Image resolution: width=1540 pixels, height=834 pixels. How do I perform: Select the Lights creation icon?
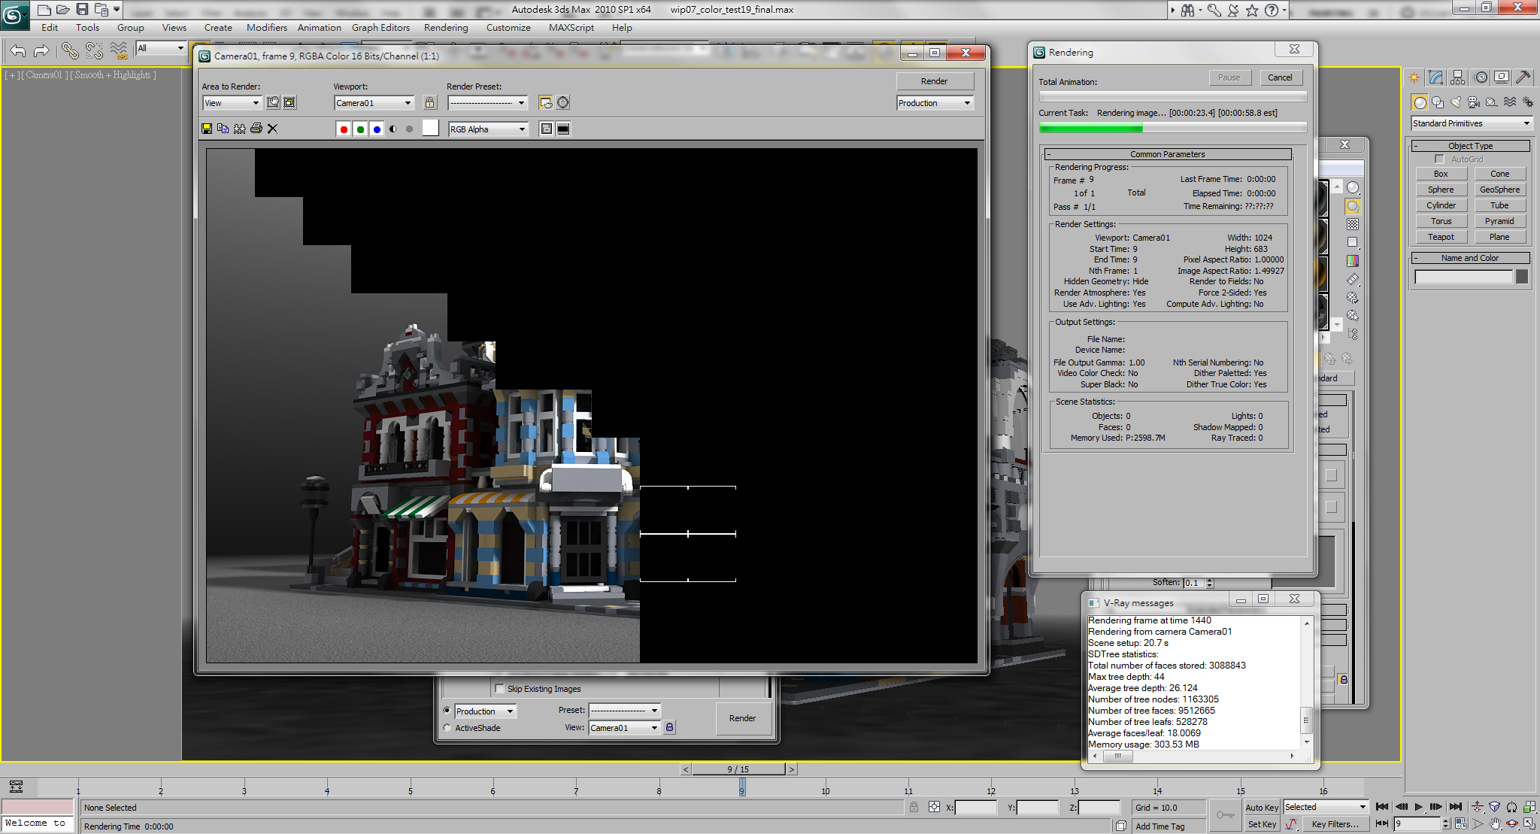(1455, 102)
